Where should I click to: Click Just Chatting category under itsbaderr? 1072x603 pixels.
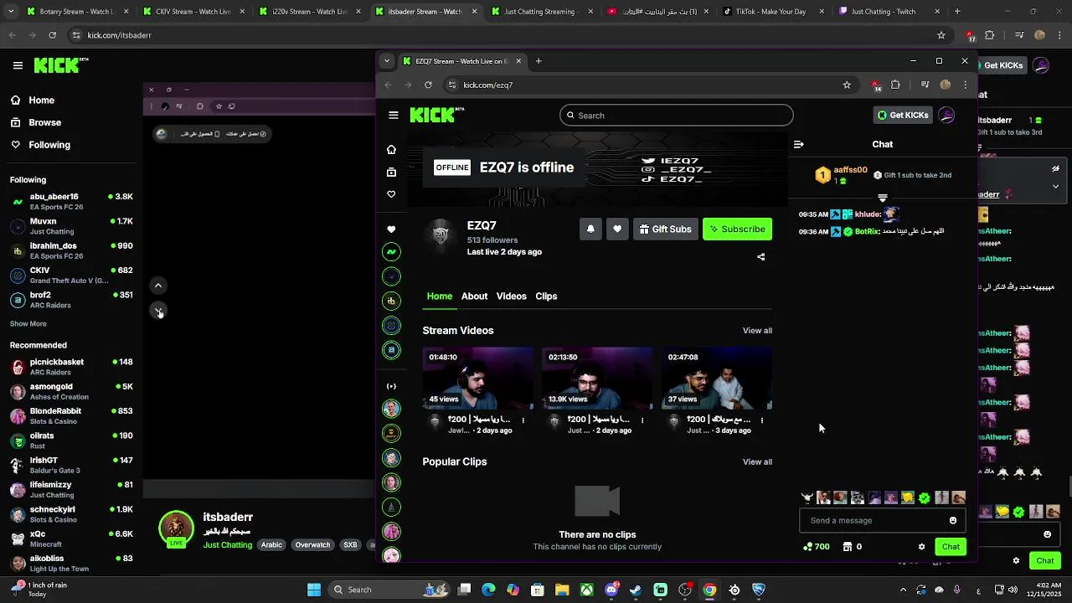coord(228,545)
